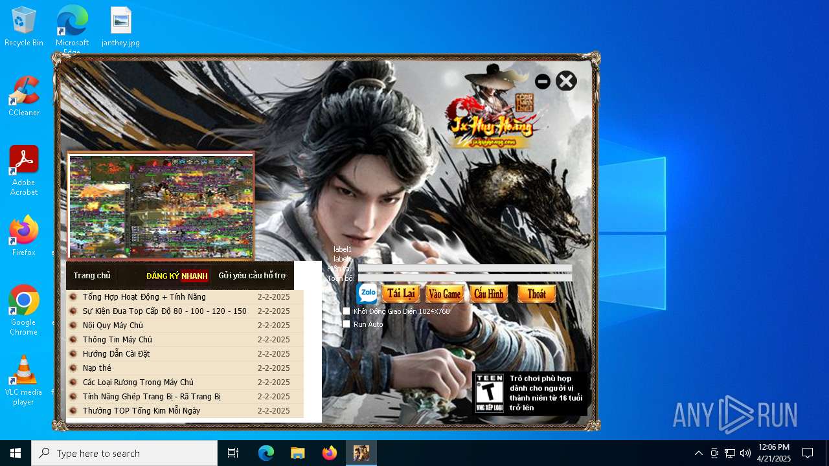Click bullet icon beside Nạp thẻ

click(73, 368)
